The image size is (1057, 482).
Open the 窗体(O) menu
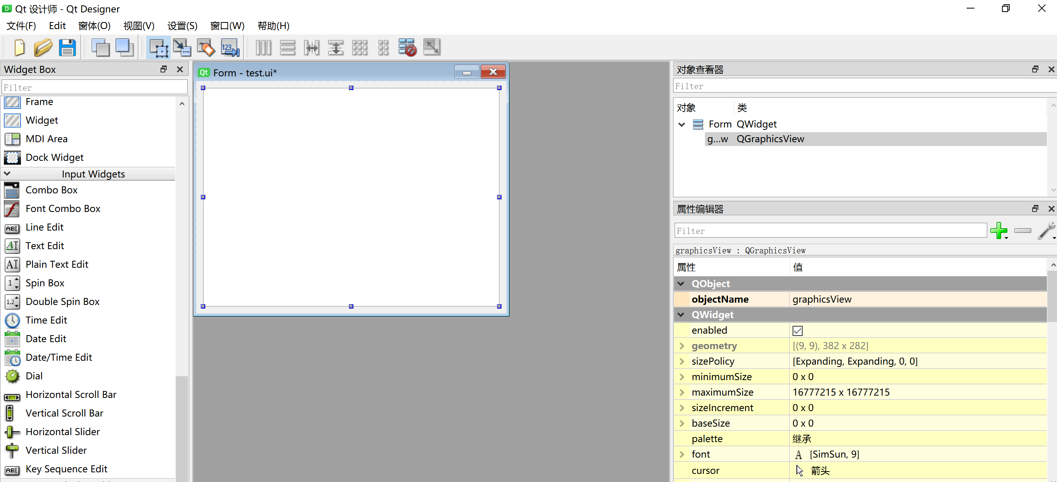click(x=94, y=26)
